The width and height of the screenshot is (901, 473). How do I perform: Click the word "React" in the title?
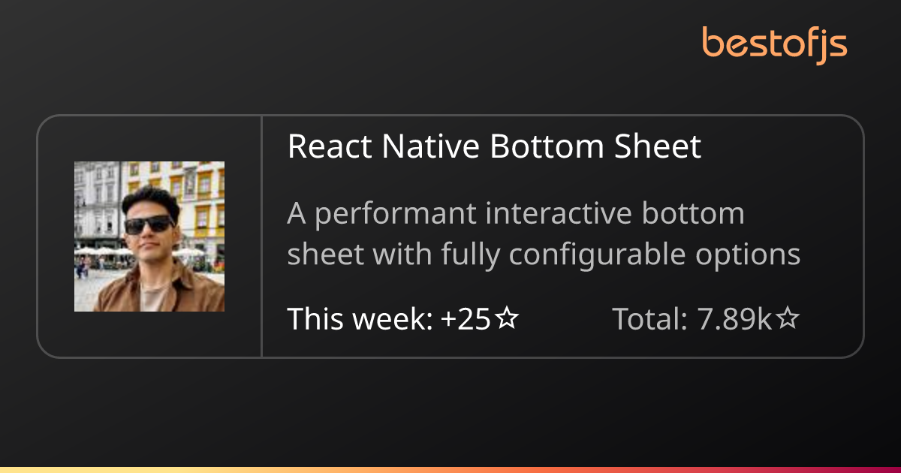[329, 146]
